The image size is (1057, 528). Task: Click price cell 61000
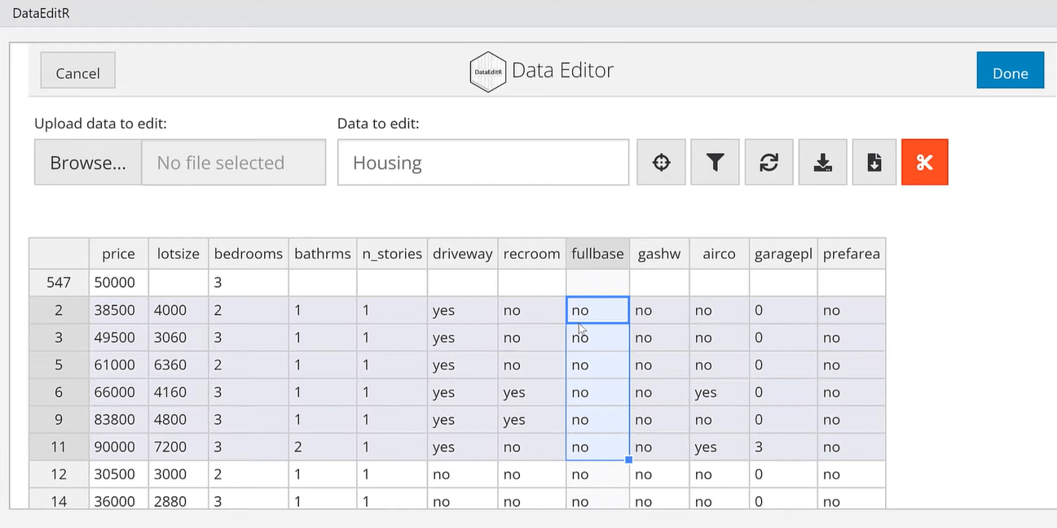point(118,365)
